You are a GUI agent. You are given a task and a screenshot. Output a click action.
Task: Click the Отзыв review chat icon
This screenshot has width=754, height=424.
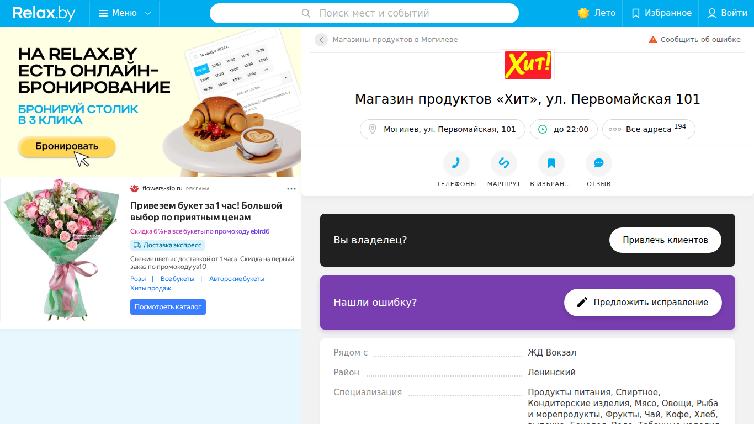[599, 163]
